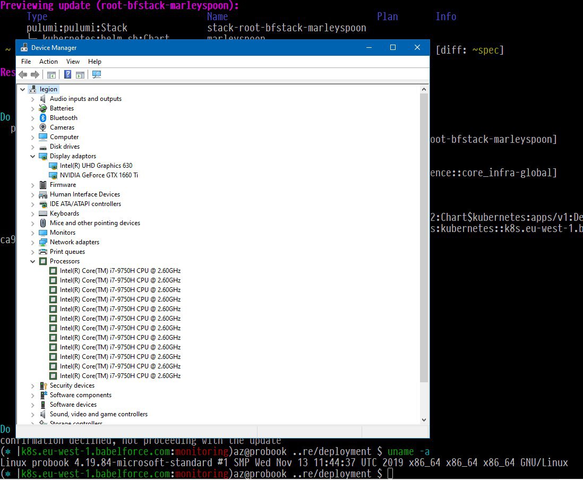Click the Forward arrow toolbar icon
The width and height of the screenshot is (583, 480).
coord(35,75)
